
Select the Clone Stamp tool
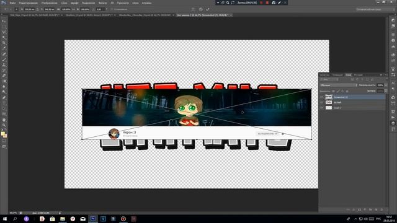tap(4, 65)
